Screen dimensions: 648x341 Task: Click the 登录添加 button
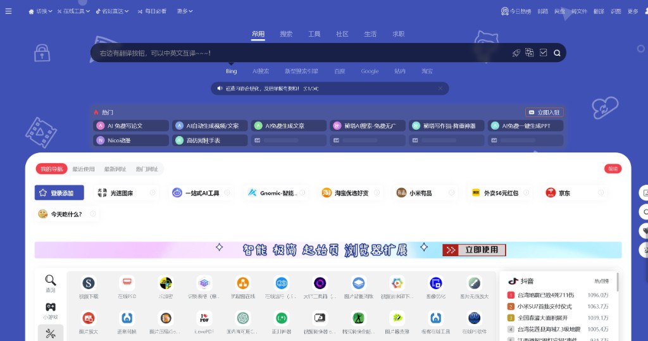point(59,192)
